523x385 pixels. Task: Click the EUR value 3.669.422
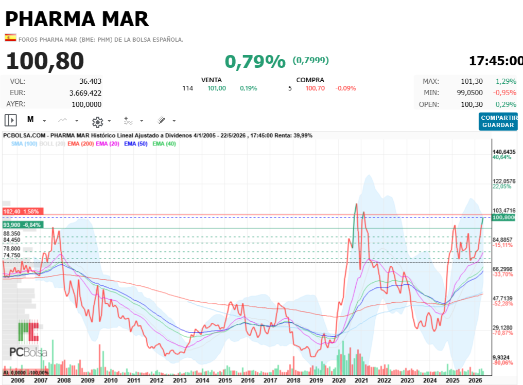click(85, 93)
